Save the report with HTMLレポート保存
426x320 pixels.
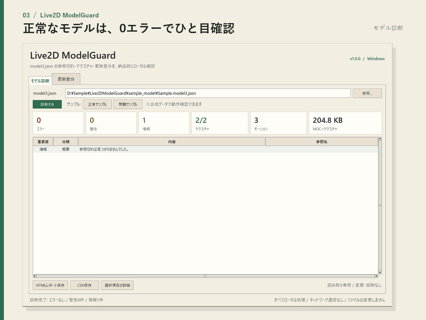[x=50, y=285]
